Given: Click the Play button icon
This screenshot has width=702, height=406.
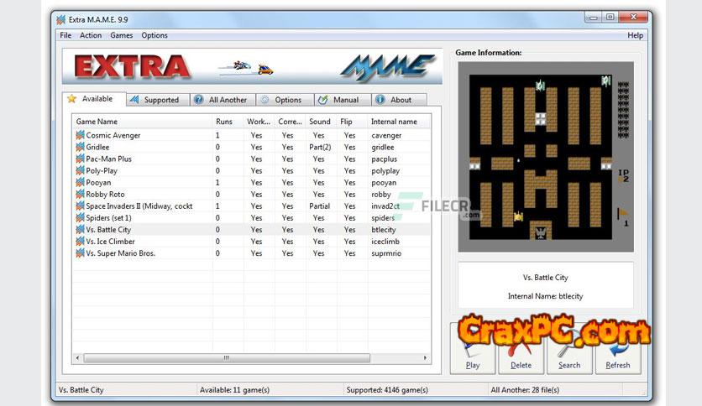Looking at the screenshot, I should pos(473,347).
